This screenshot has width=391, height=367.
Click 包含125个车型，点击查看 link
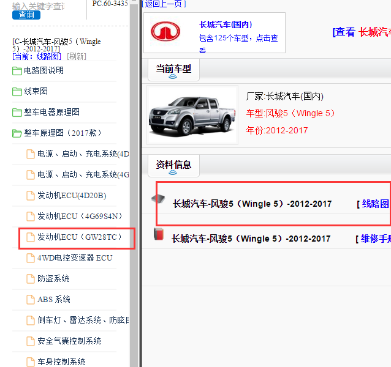coord(238,42)
